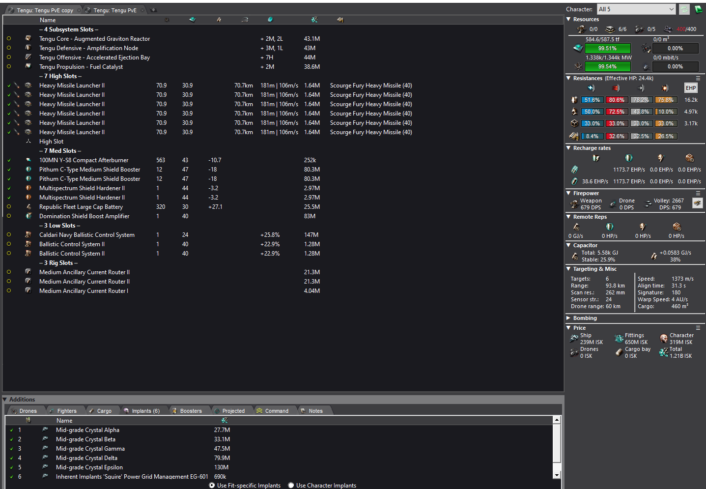Collapse the Resistances section

568,78
